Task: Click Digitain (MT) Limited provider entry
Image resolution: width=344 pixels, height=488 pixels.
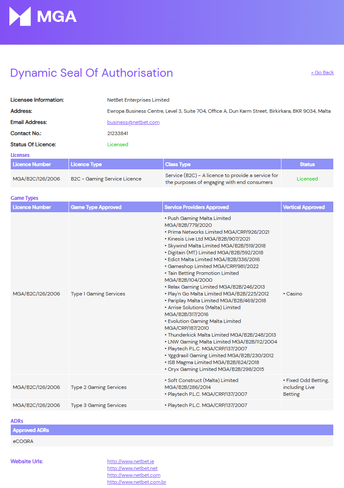Action: (x=214, y=253)
